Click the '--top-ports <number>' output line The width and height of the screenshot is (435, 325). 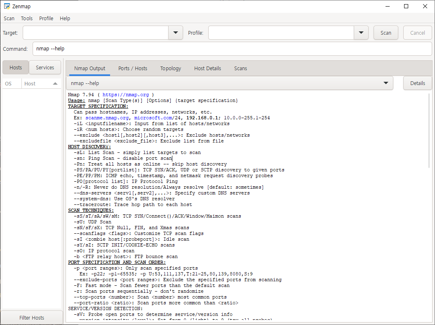(150, 297)
